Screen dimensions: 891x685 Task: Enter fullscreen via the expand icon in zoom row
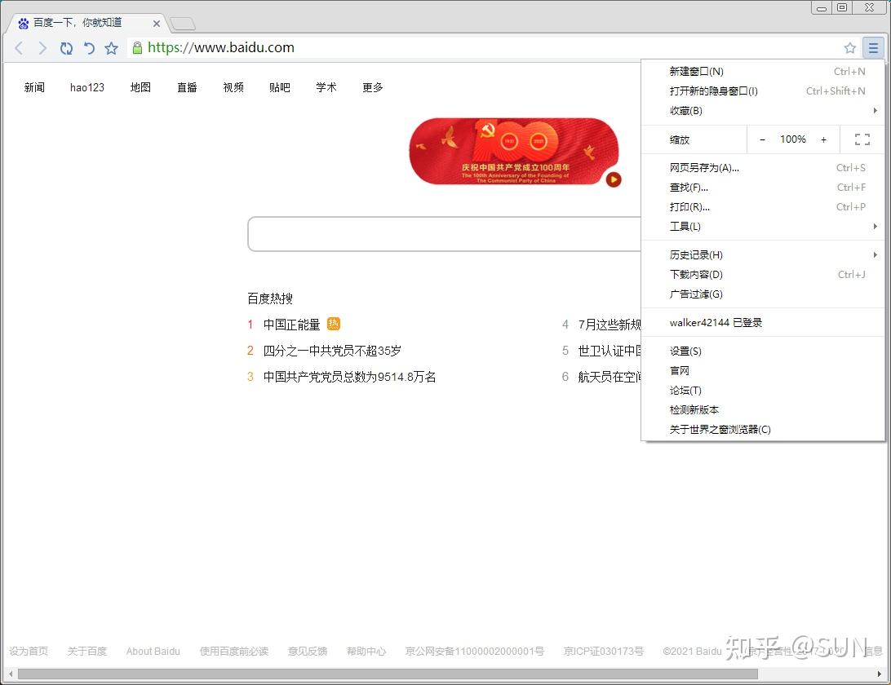pyautogui.click(x=862, y=139)
